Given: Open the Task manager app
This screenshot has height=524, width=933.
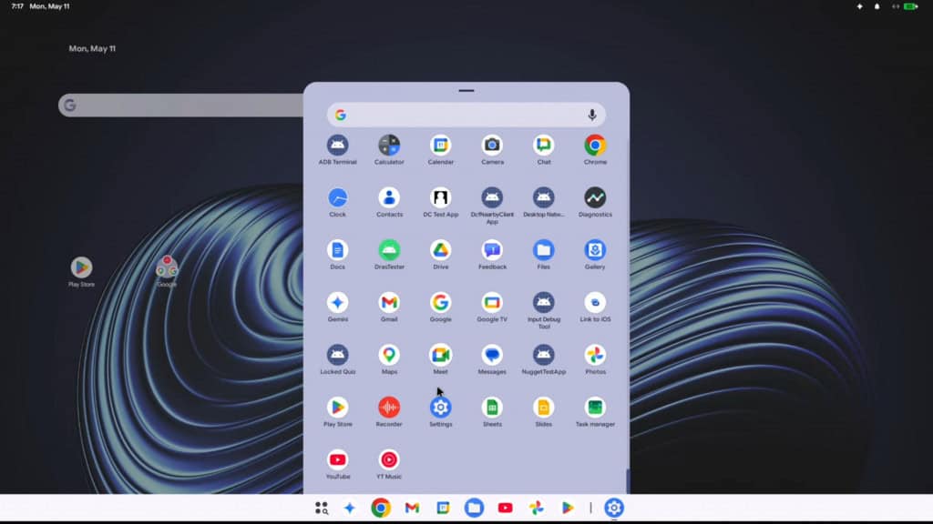Looking at the screenshot, I should pos(595,407).
